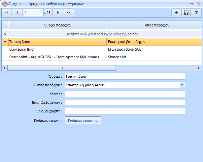
Task: Select the Sharepoint - ArgusGLOBAL row
Action: (57, 57)
